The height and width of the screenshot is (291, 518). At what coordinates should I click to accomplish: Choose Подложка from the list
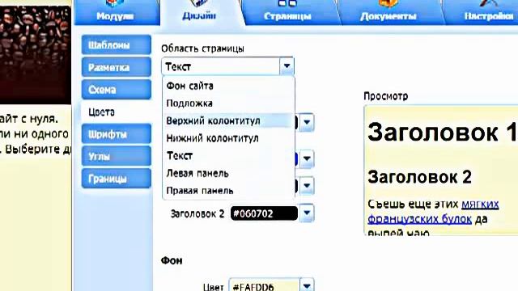coord(228,103)
